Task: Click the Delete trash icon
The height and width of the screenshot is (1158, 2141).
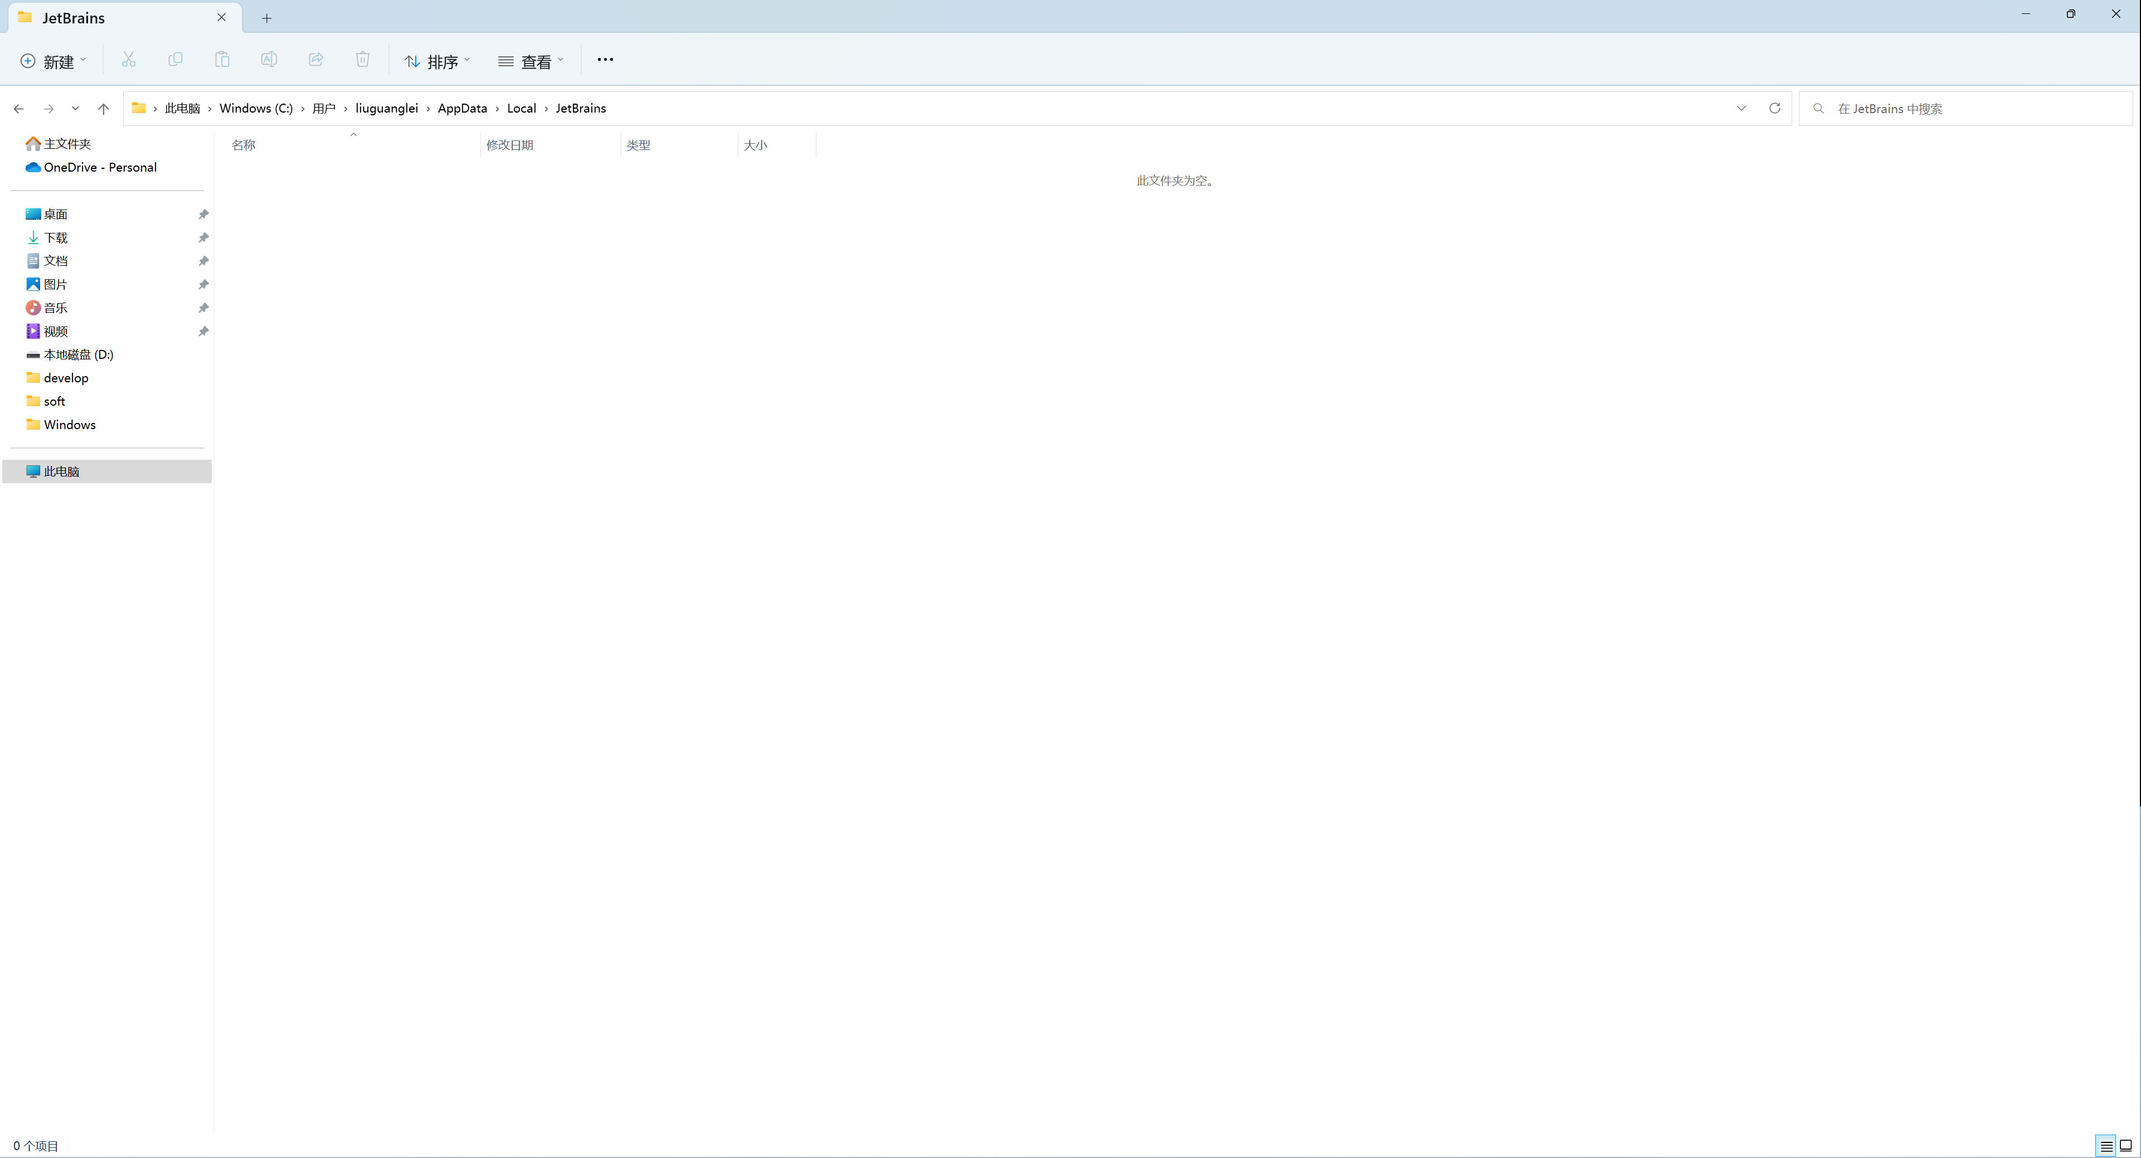Action: [x=362, y=60]
